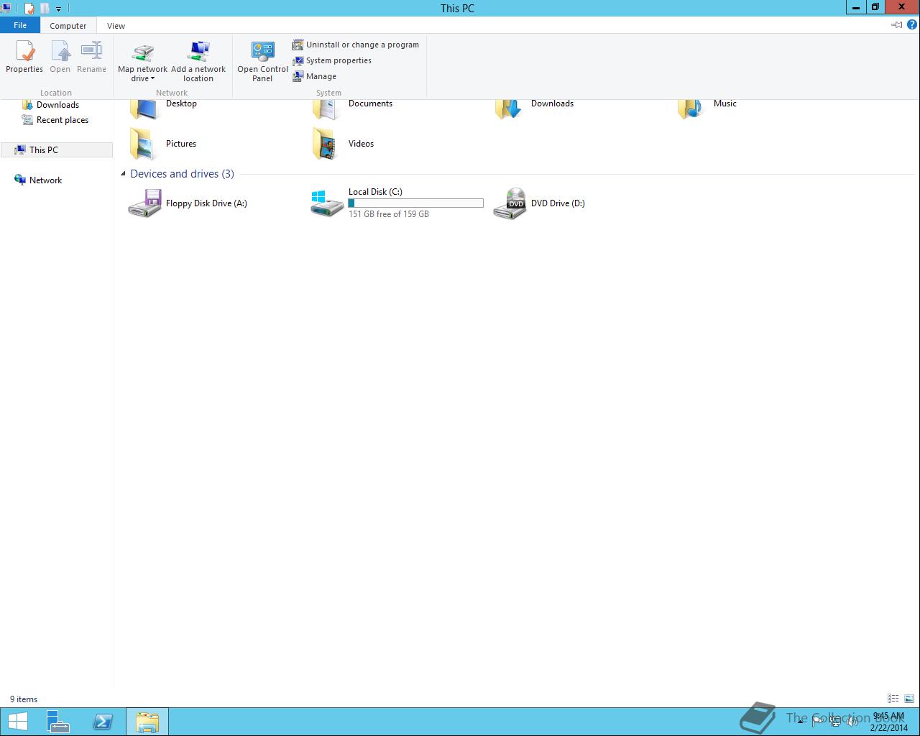
Task: Open Control Panel from the ribbon
Action: [262, 62]
